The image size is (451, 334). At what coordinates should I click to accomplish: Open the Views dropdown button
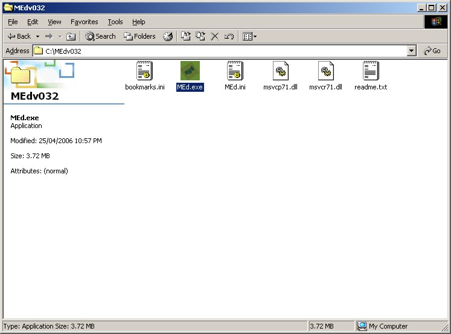pos(249,36)
